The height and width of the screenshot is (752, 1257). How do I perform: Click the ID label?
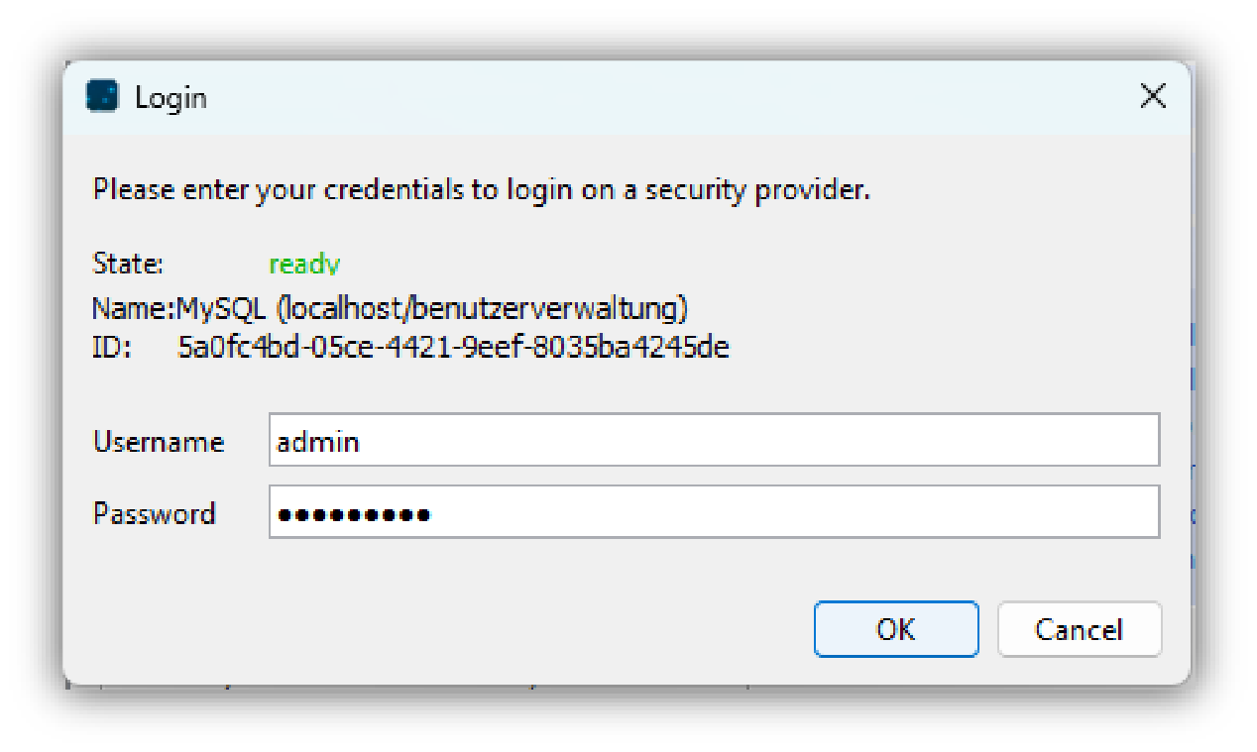coord(112,347)
